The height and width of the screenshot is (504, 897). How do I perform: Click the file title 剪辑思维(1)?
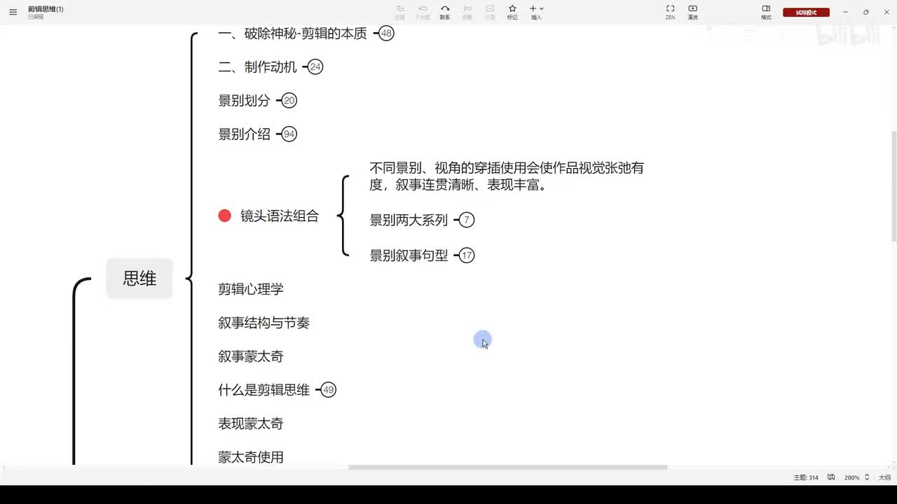[46, 9]
